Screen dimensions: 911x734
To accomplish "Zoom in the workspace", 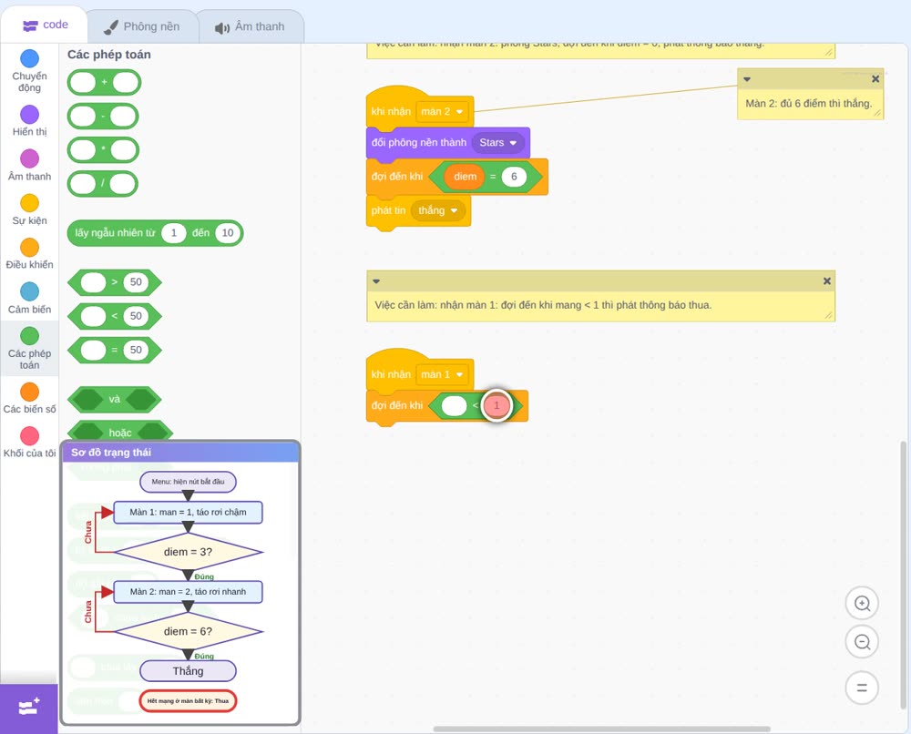I will click(862, 604).
